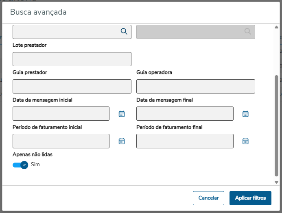The width and height of the screenshot is (282, 213).
Task: Click the dialog's vertical scrollbar thumb
Action: [x=277, y=126]
